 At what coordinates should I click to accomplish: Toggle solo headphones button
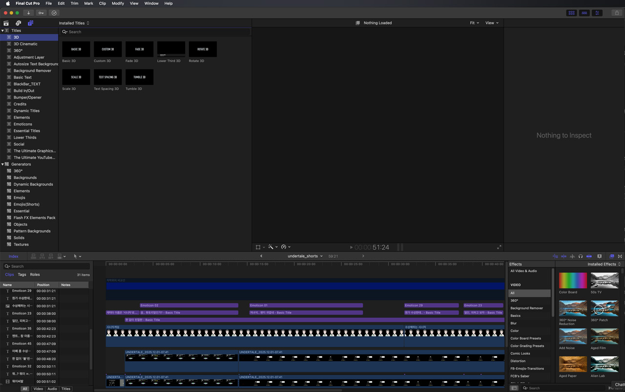point(581,256)
